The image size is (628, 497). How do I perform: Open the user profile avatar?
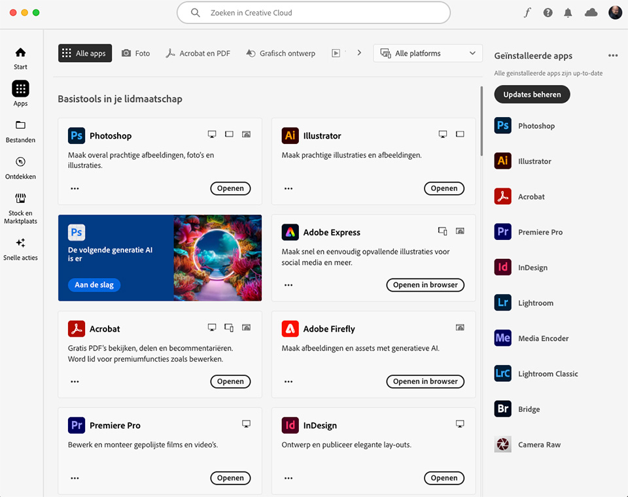click(615, 12)
